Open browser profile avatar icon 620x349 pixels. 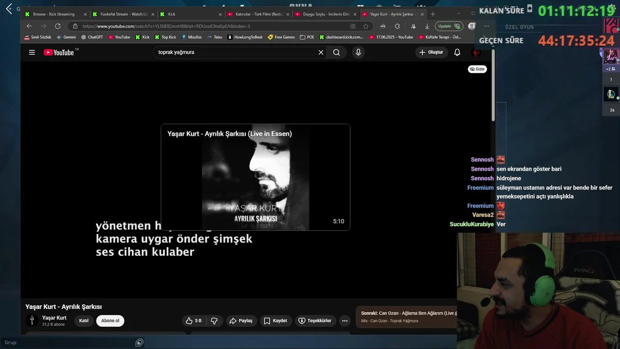pos(472,26)
